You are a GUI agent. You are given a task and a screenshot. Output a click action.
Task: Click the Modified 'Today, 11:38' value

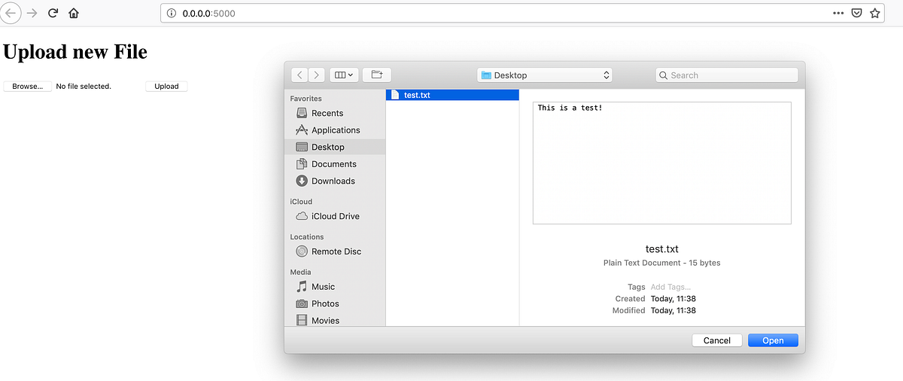coord(673,310)
